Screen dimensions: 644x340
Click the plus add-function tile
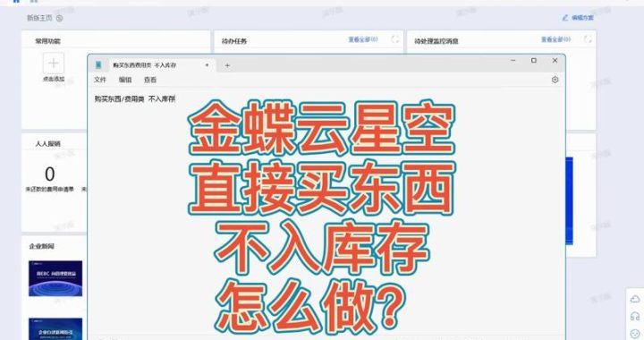54,64
